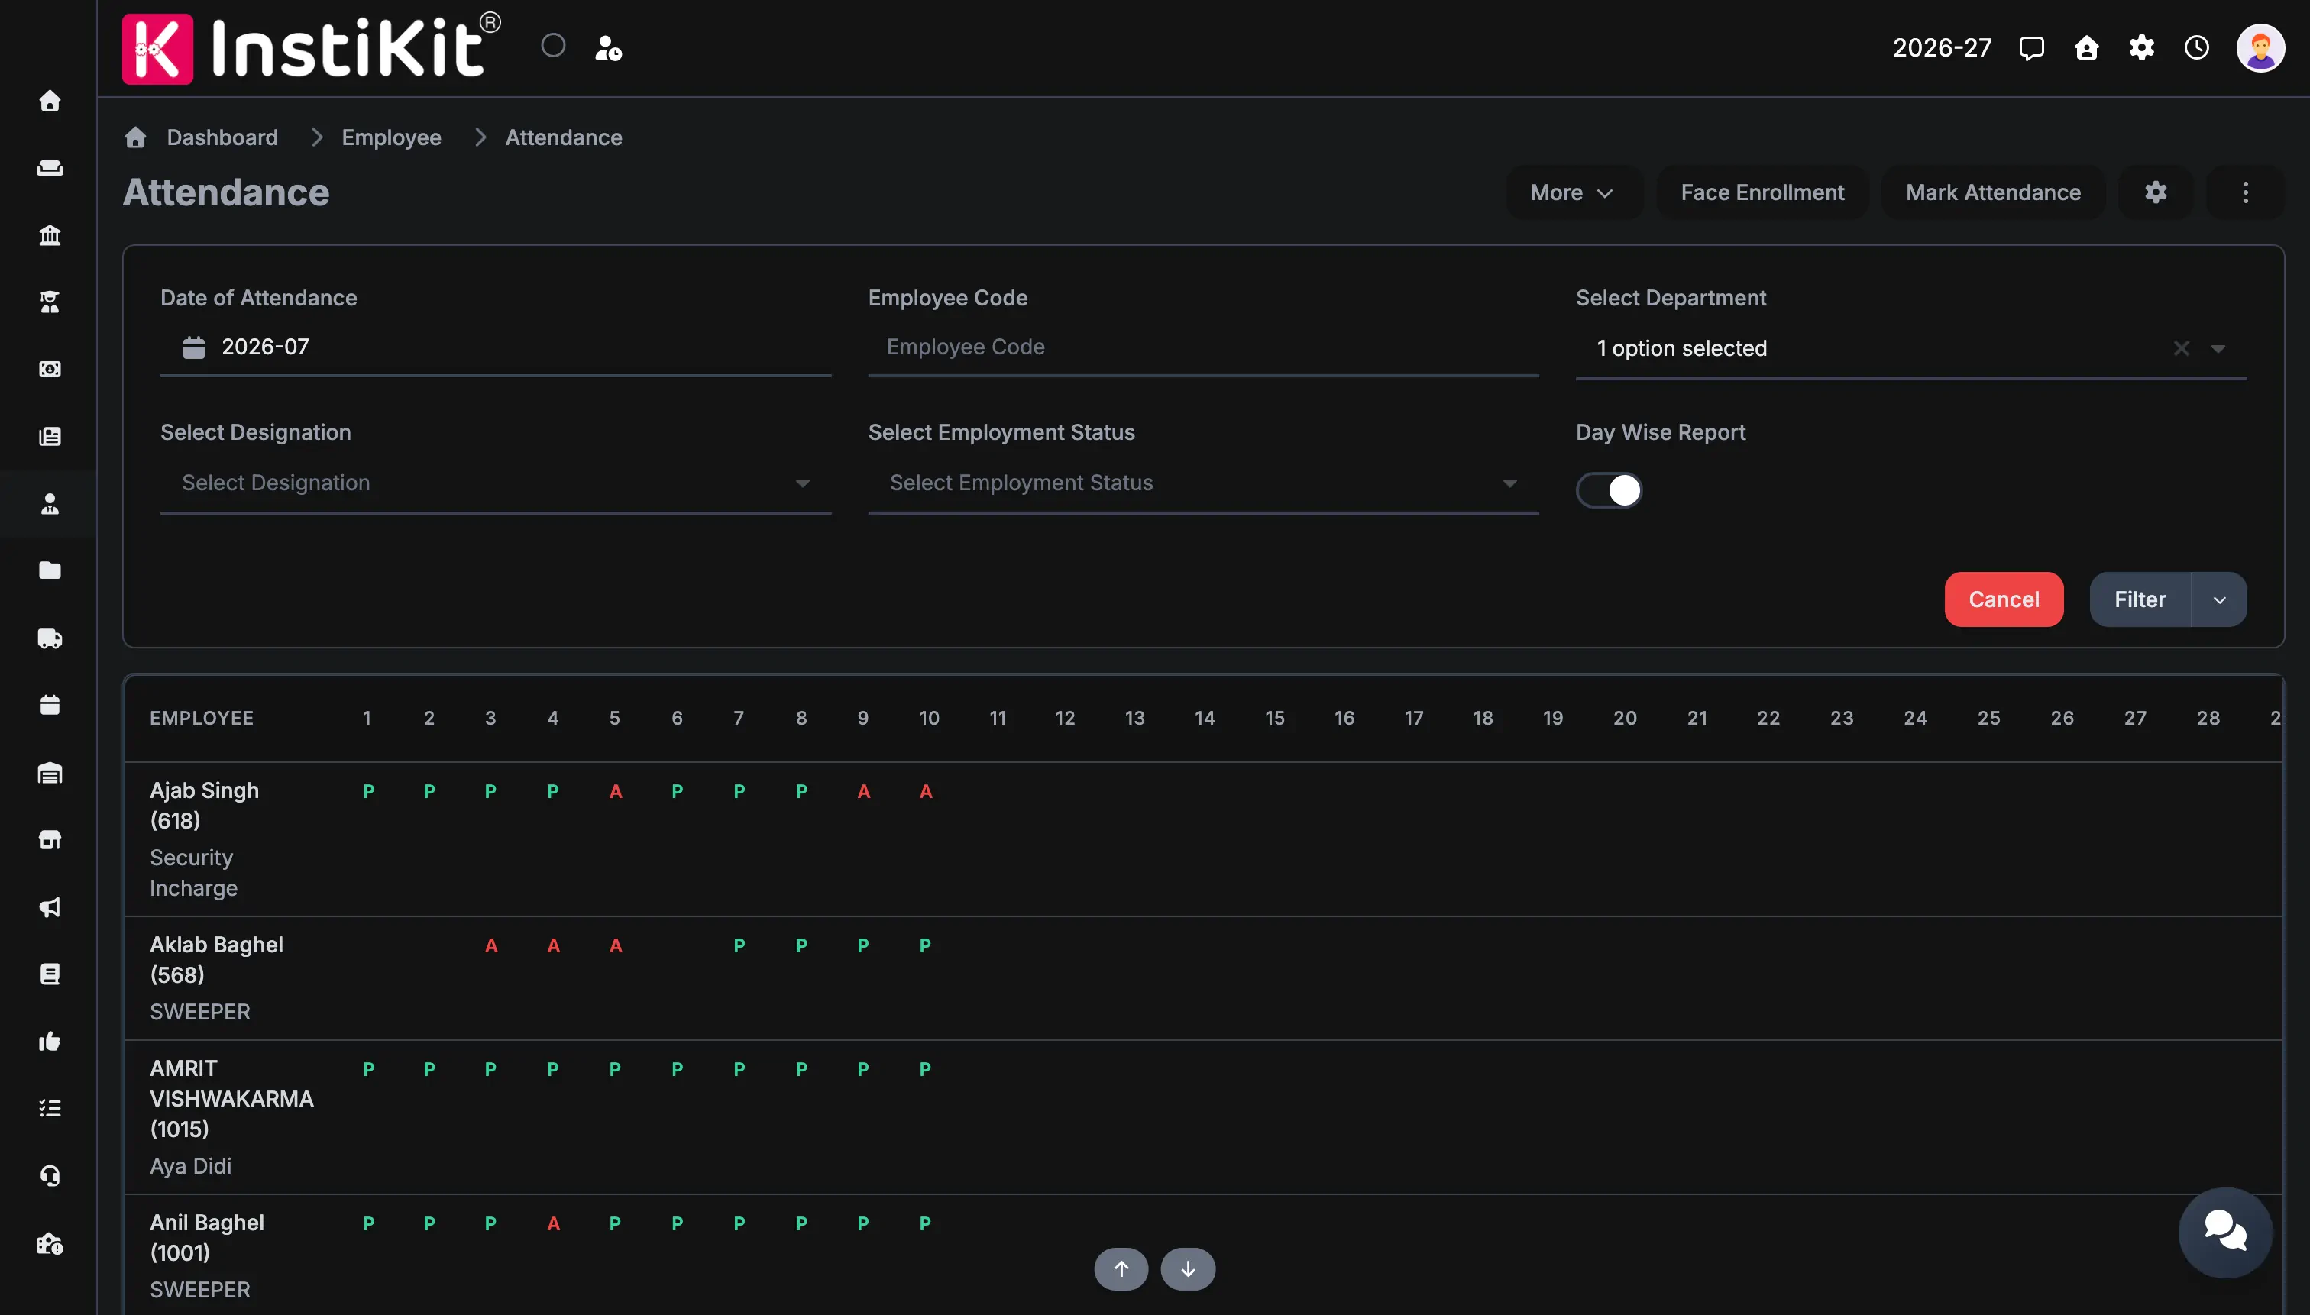The height and width of the screenshot is (1315, 2310).
Task: Click the Attendance breadcrumb
Action: 563,137
